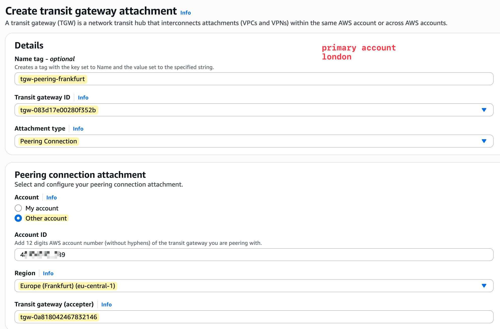Expand the Transit gateway ID dropdown arrow
This screenshot has width=500, height=329.
tap(484, 110)
